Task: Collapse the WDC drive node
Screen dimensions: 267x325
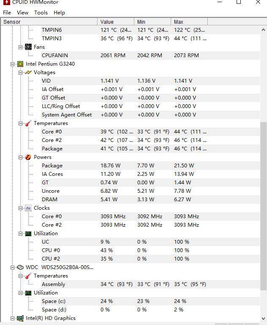Action: pyautogui.click(x=13, y=267)
